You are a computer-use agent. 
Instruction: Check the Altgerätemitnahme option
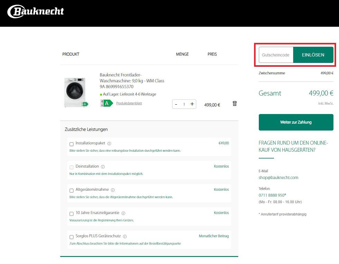click(x=72, y=190)
